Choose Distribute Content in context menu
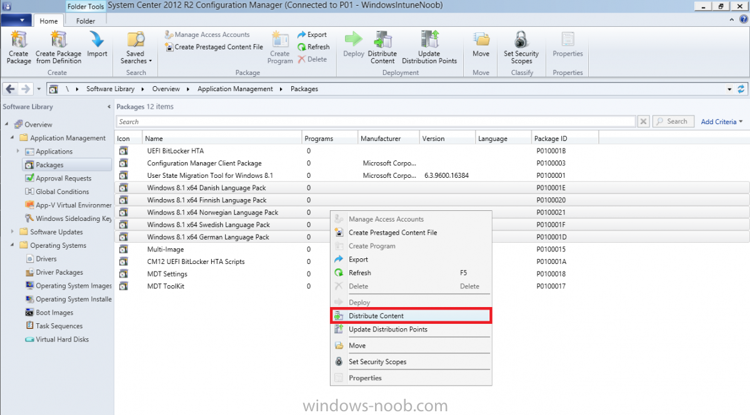The image size is (750, 415). coord(411,316)
